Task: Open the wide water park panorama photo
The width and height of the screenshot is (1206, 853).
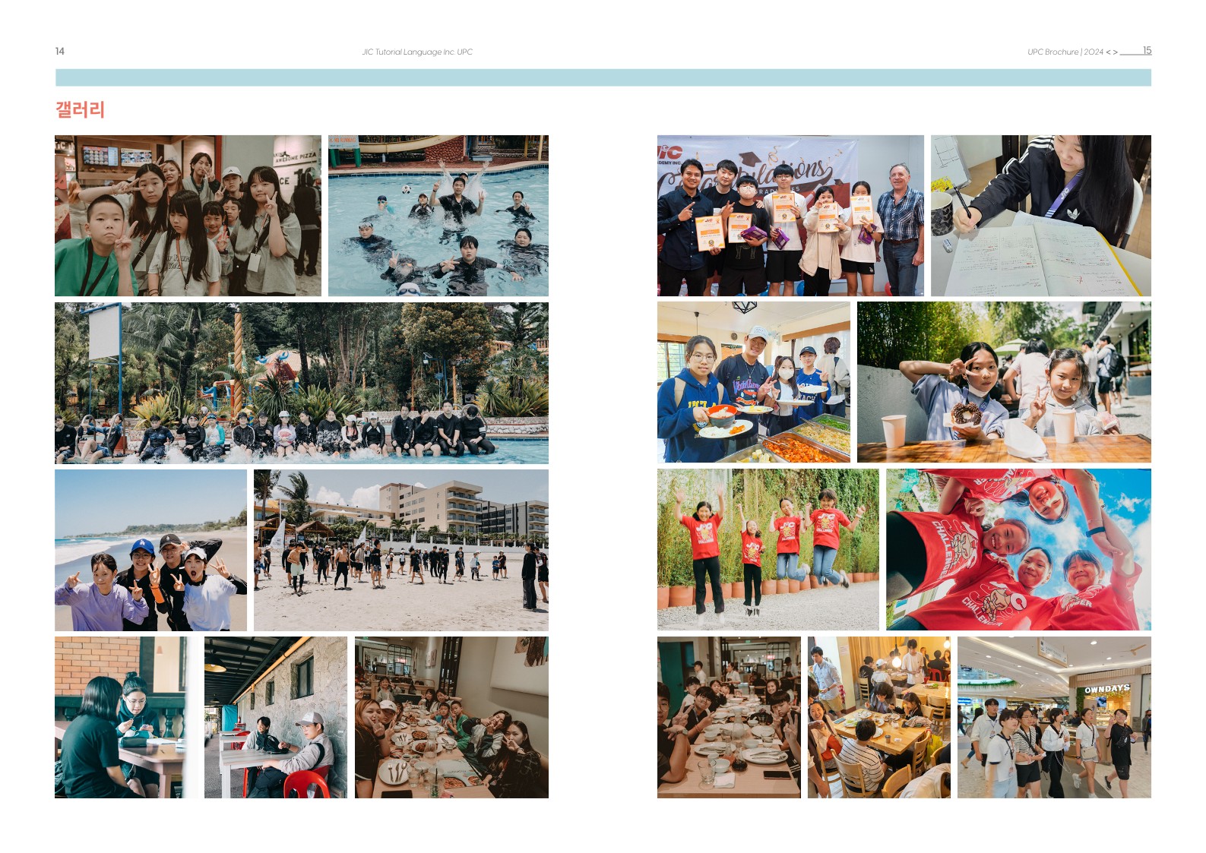Action: [302, 383]
